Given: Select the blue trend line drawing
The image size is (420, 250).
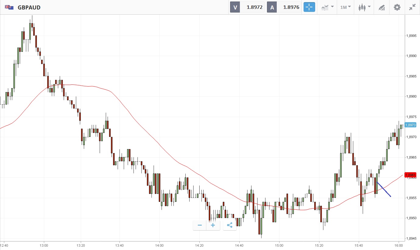Looking at the screenshot, I should (x=384, y=189).
